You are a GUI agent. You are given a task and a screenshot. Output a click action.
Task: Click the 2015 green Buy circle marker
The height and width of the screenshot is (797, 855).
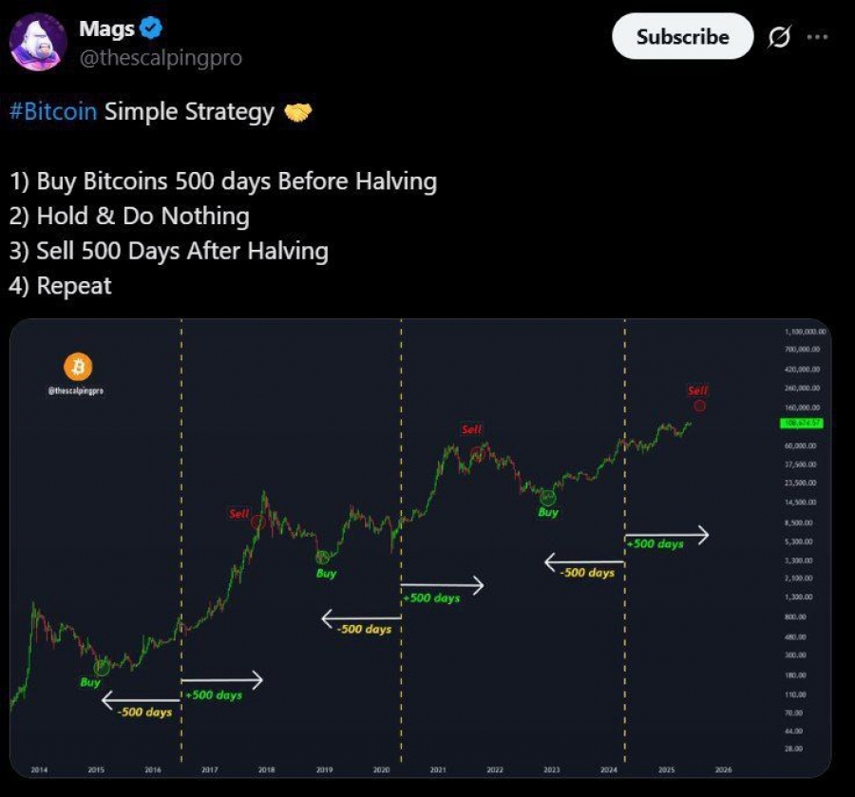102,666
